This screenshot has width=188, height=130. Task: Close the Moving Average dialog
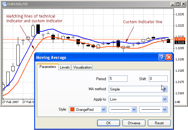(x=169, y=57)
